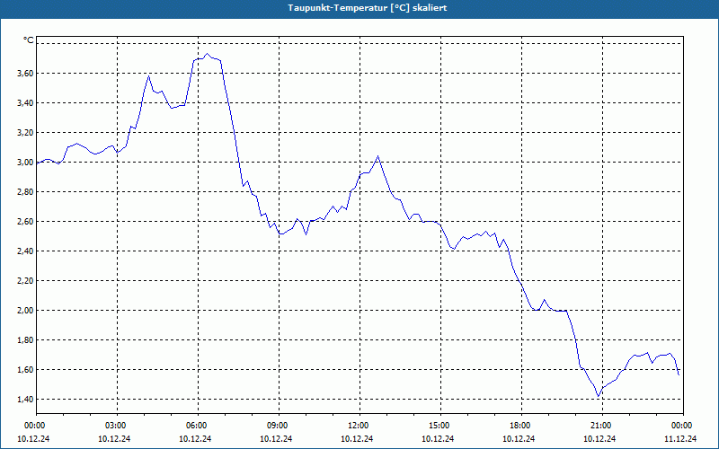
Task: Select the '12:00' time label
Action: 357,426
